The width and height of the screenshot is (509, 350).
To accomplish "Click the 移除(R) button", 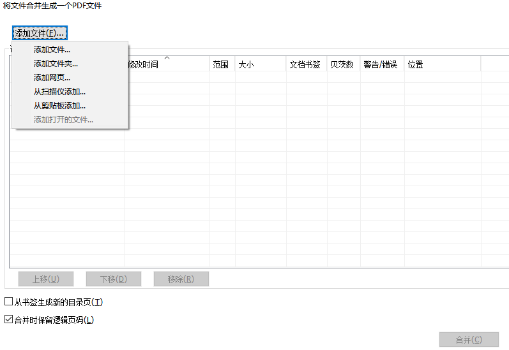I will pyautogui.click(x=181, y=279).
